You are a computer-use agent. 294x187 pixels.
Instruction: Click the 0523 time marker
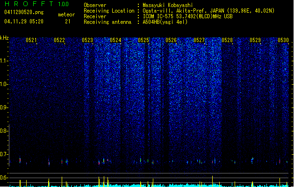click(87, 40)
